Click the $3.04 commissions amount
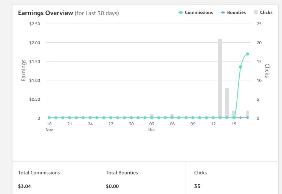 25,186
